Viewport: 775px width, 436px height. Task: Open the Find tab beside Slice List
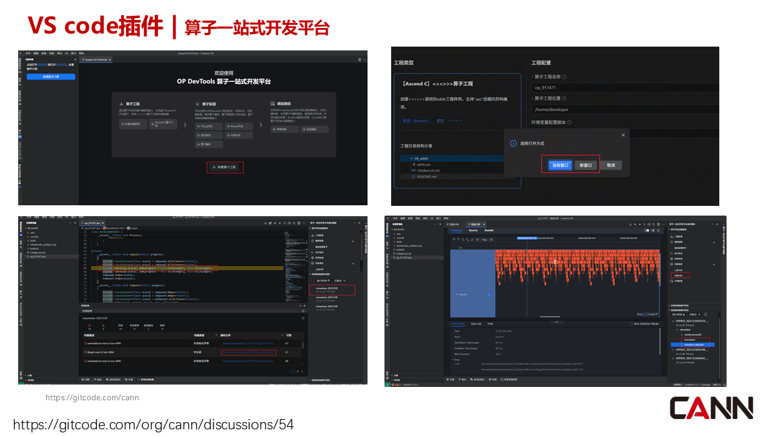pos(490,324)
